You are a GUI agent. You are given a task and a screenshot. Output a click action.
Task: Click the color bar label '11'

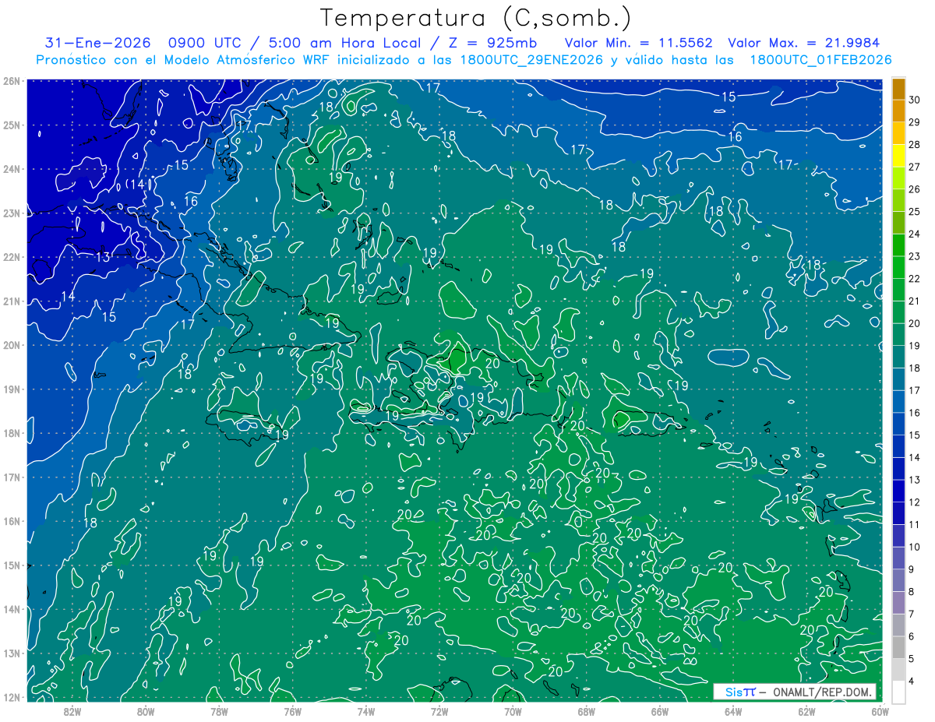[x=914, y=524]
